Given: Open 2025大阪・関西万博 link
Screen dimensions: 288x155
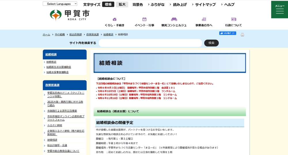Looking at the screenshot, I should (65, 104).
